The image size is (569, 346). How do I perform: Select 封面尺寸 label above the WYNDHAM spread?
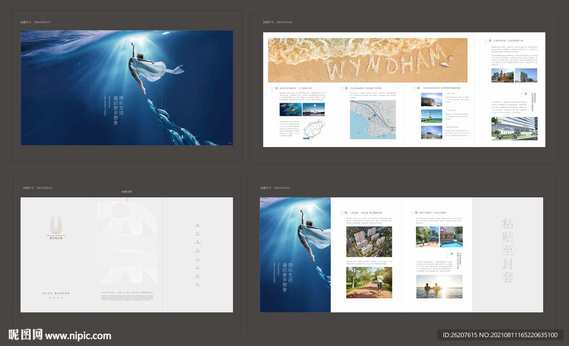[278, 22]
